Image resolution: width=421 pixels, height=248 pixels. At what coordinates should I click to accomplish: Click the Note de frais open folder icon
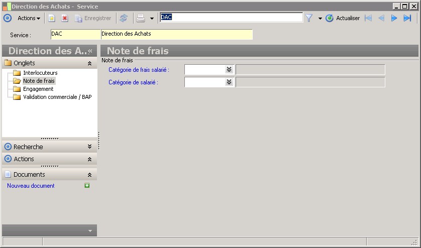click(17, 81)
